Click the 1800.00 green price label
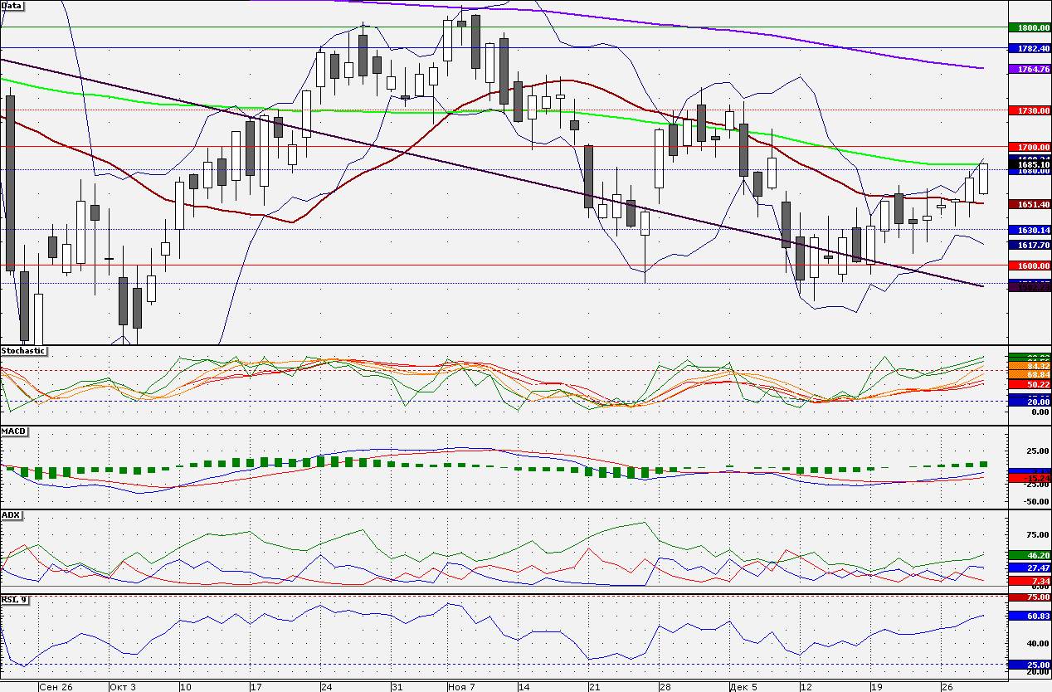The width and height of the screenshot is (1052, 692). (1030, 27)
